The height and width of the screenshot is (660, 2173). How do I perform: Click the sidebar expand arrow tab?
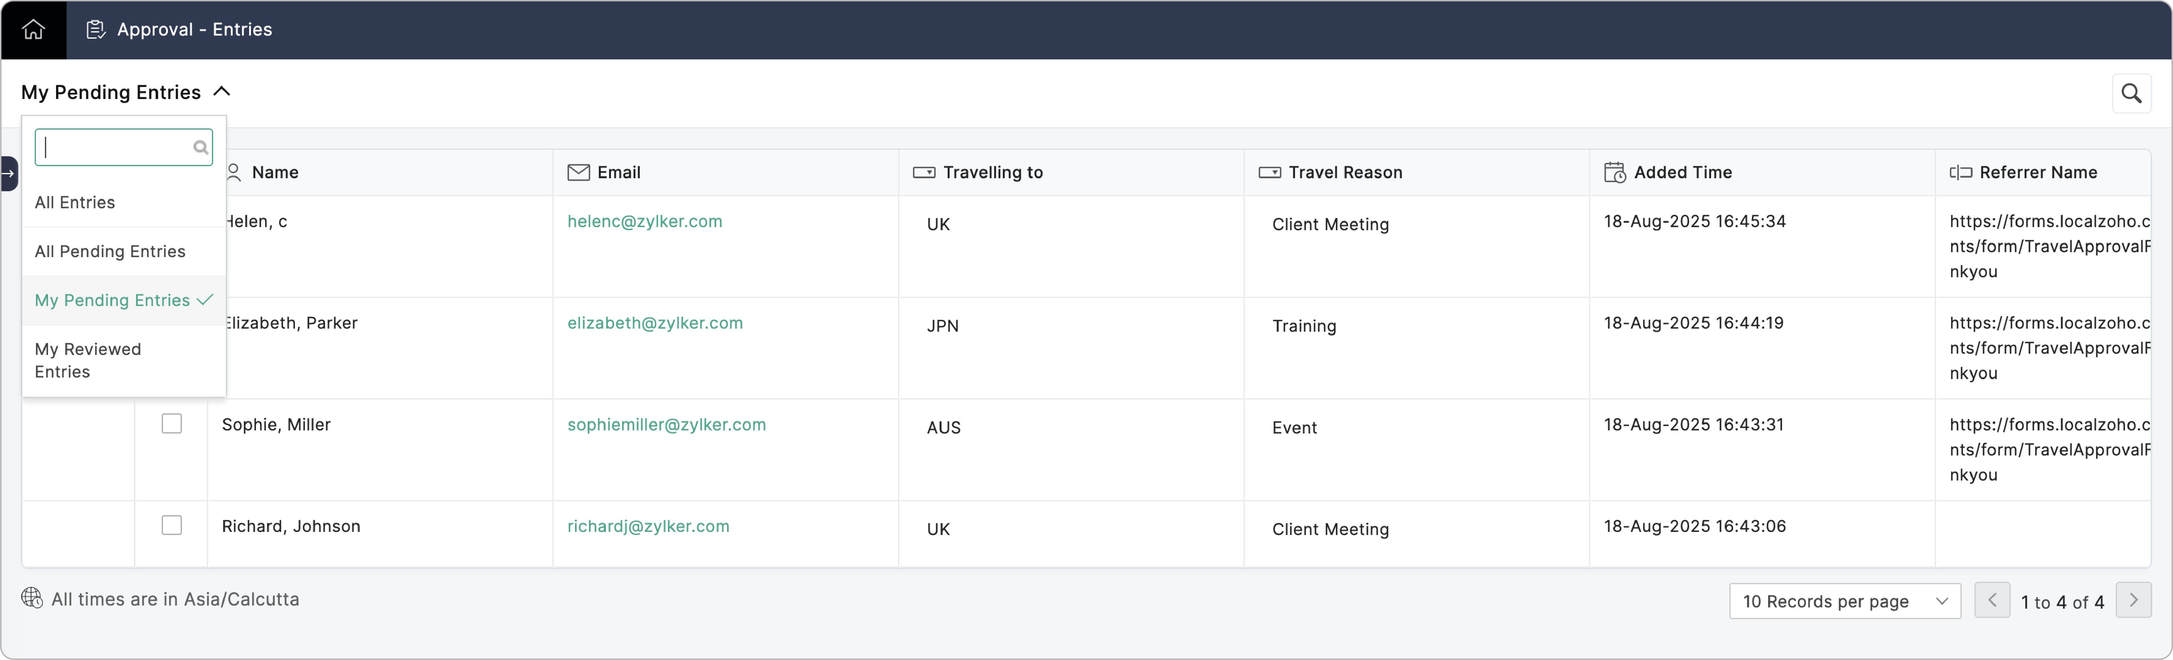(x=8, y=174)
